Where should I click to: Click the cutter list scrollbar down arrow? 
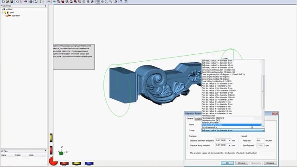click(263, 127)
